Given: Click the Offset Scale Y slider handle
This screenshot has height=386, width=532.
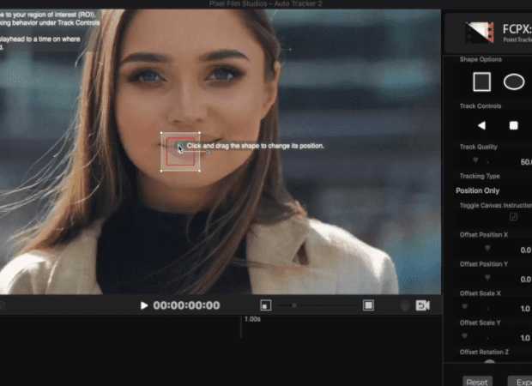Looking at the screenshot, I should pyautogui.click(x=465, y=335).
